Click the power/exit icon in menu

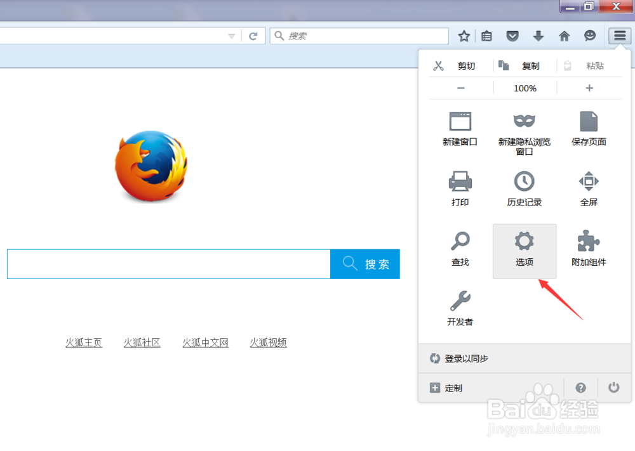coord(613,388)
